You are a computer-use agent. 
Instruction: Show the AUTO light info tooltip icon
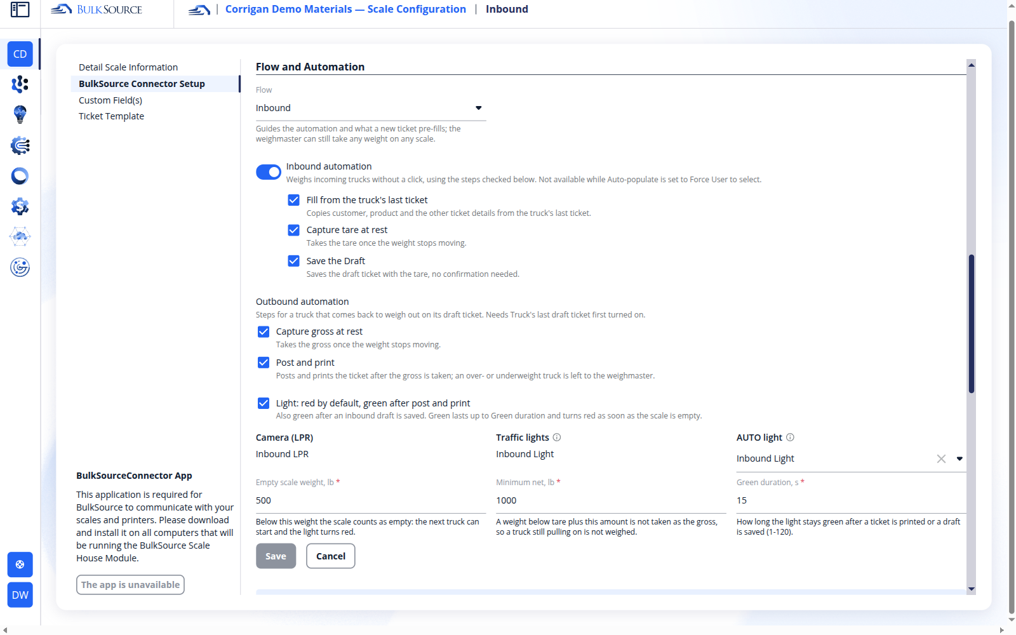tap(791, 438)
